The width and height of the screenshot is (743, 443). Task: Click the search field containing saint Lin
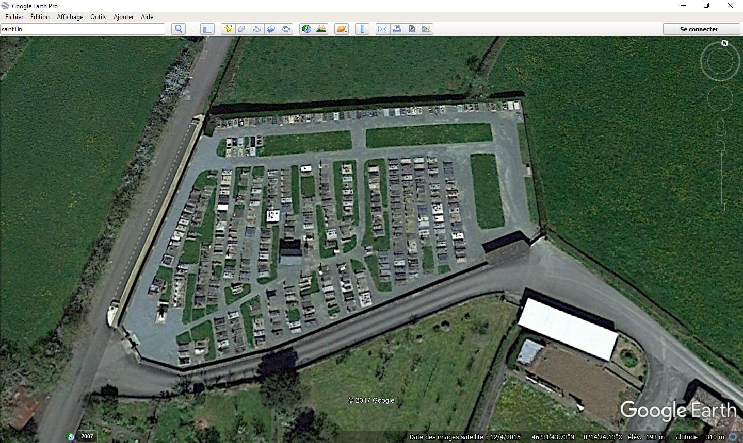tap(83, 29)
